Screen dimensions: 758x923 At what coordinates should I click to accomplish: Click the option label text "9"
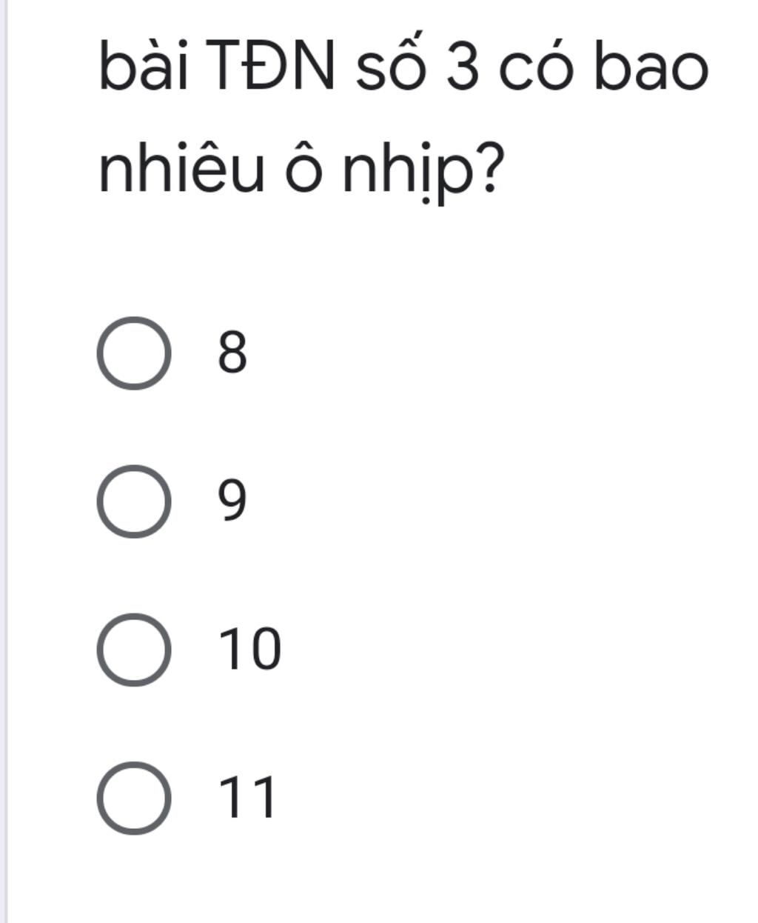(232, 502)
